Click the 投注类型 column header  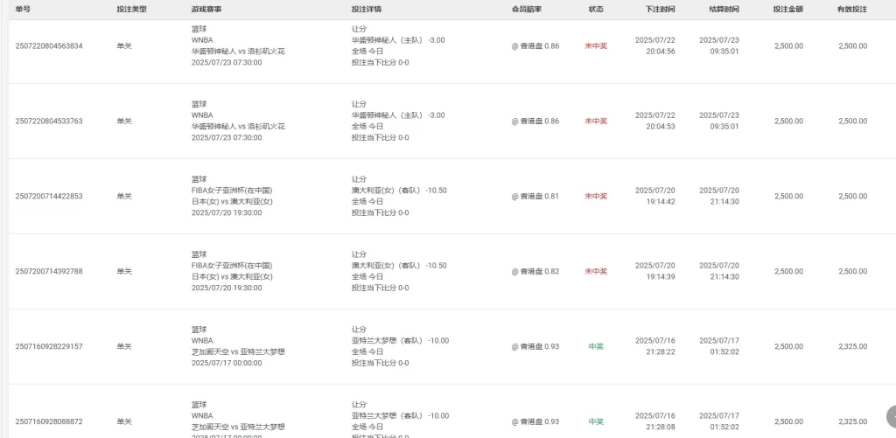tap(131, 9)
